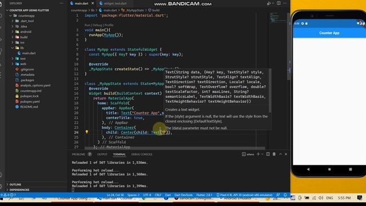Screen dimensions: 366x206
Task: Open the .packages file
Action: click(27, 80)
